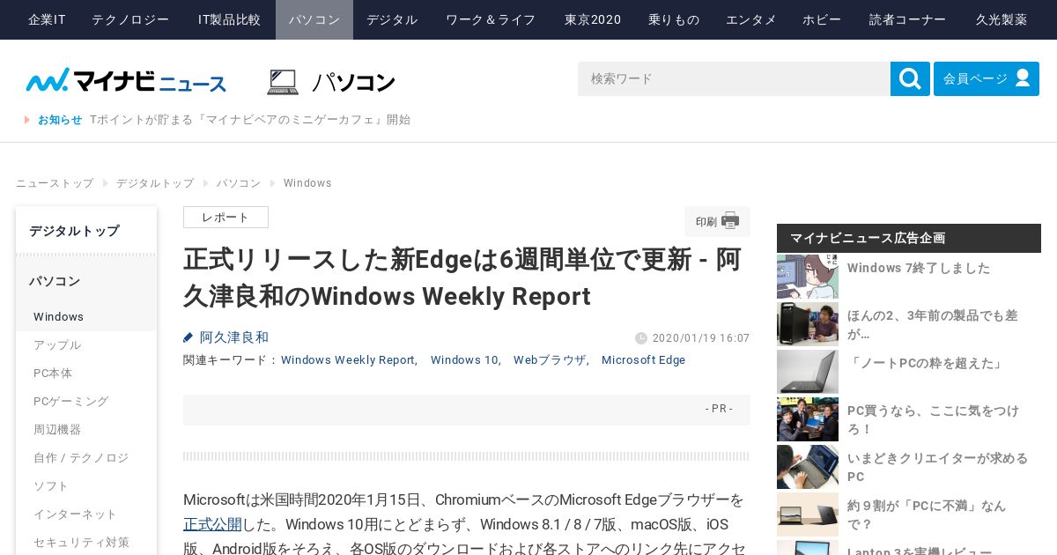Focus the 検索ワード search field
The height and width of the screenshot is (555, 1057).
pos(734,78)
